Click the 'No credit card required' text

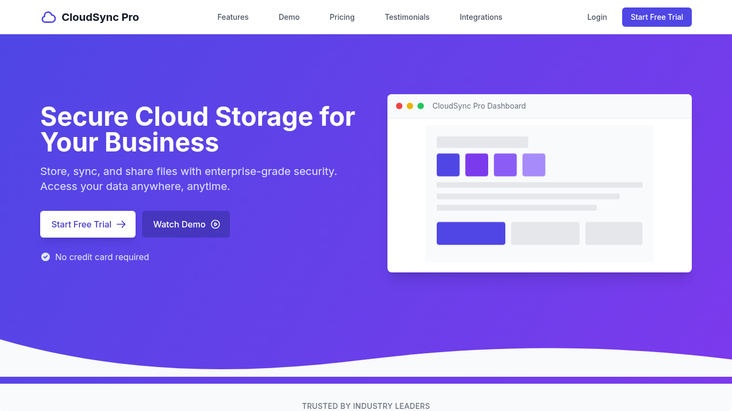tap(102, 257)
